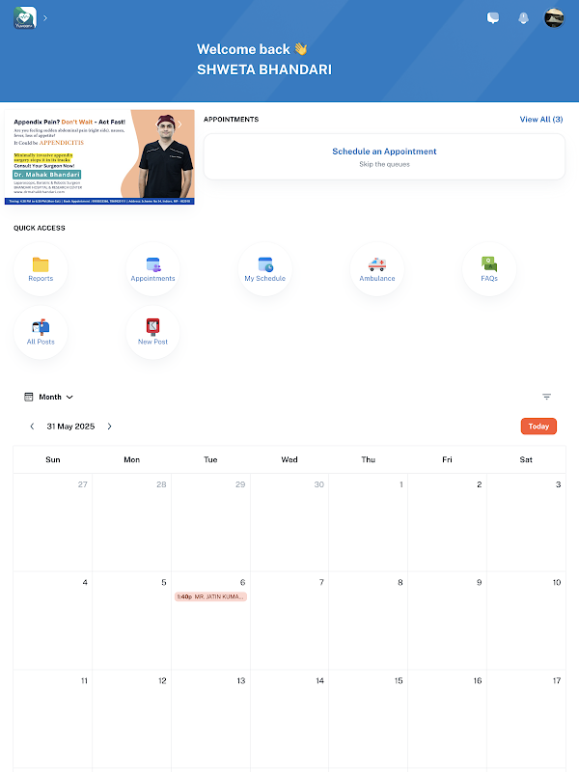Viewport: 579px width, 772px height.
Task: Click the calendar icon beside Month
Action: pos(29,397)
